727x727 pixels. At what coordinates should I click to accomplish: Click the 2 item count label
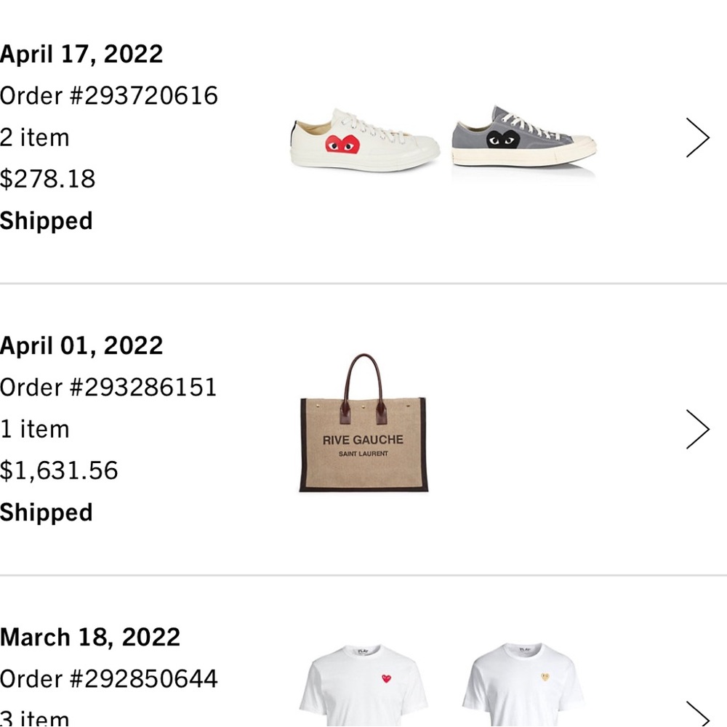pyautogui.click(x=34, y=137)
